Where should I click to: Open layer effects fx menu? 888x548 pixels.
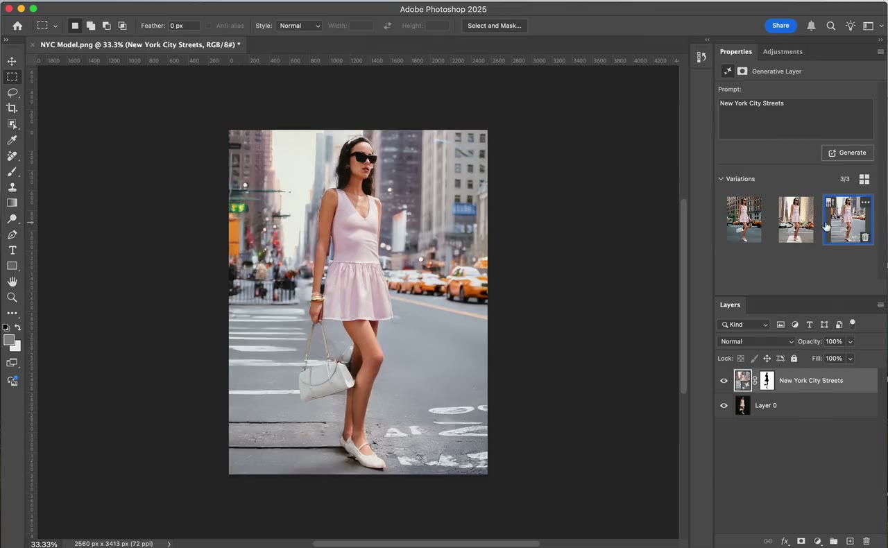(x=785, y=541)
